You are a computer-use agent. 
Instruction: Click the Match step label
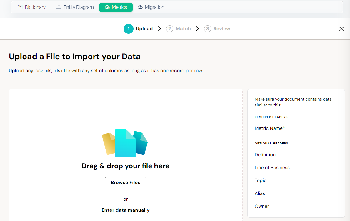183,28
